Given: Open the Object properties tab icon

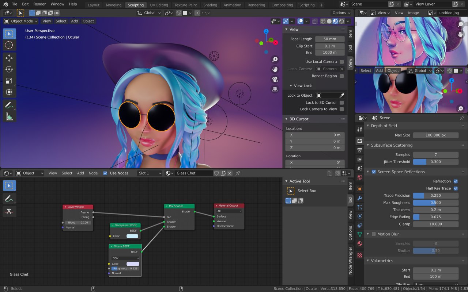Looking at the screenshot, I should click(360, 189).
